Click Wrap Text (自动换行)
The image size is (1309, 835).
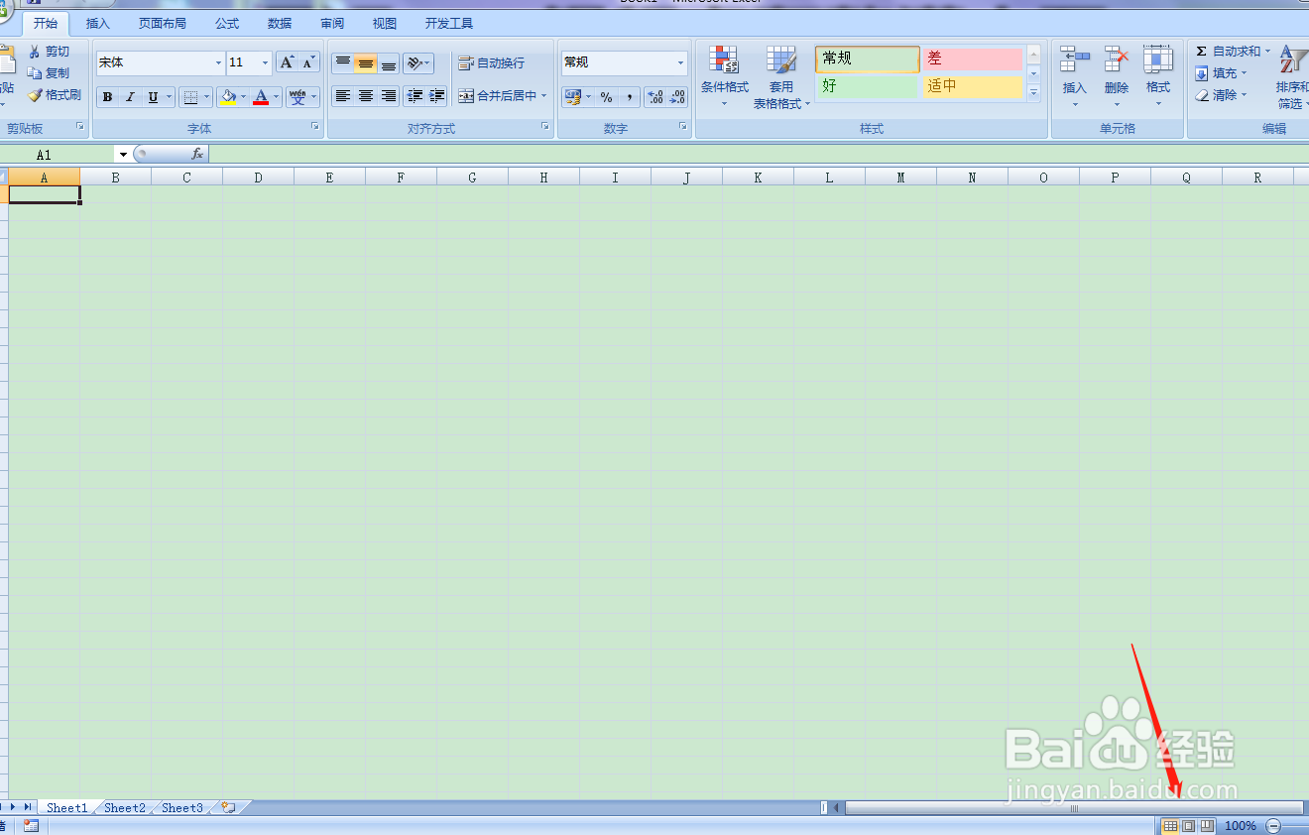pyautogui.click(x=492, y=63)
